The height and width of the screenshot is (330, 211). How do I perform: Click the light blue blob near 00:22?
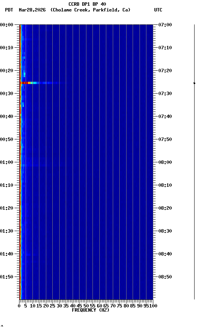[x=24, y=74]
